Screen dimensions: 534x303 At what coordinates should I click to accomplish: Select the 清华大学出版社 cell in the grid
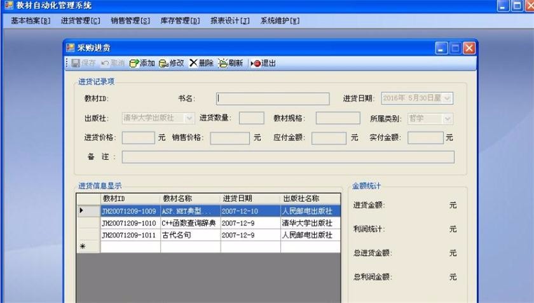(x=310, y=223)
